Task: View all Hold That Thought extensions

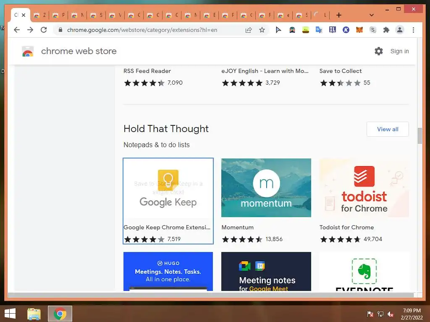Action: [388, 129]
